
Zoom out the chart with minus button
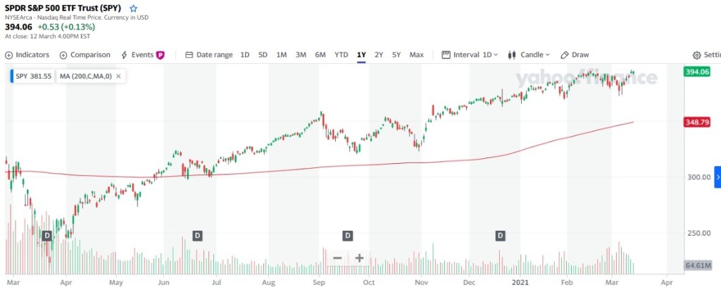[x=337, y=258]
